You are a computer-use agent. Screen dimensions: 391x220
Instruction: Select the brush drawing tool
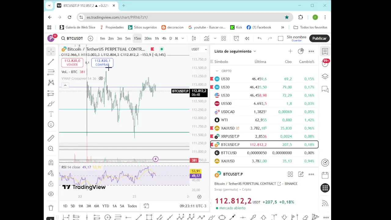point(51,104)
